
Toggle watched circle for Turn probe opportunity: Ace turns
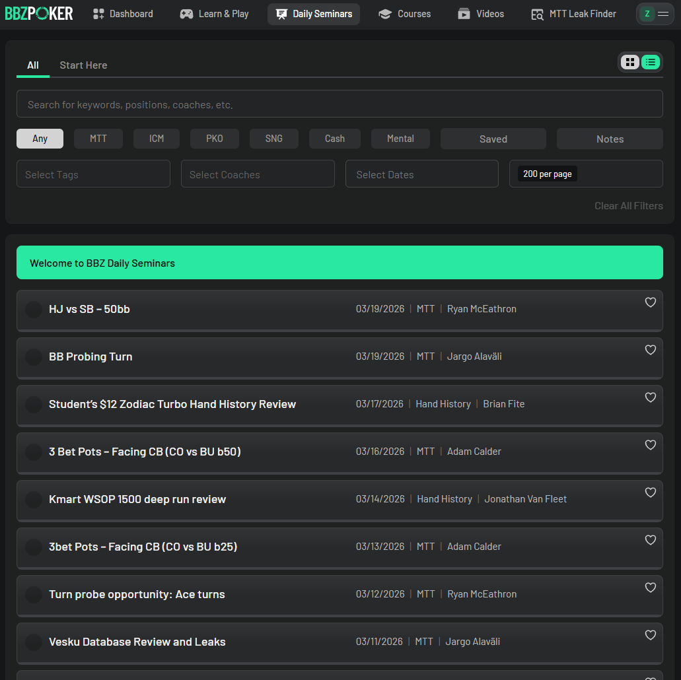click(34, 595)
